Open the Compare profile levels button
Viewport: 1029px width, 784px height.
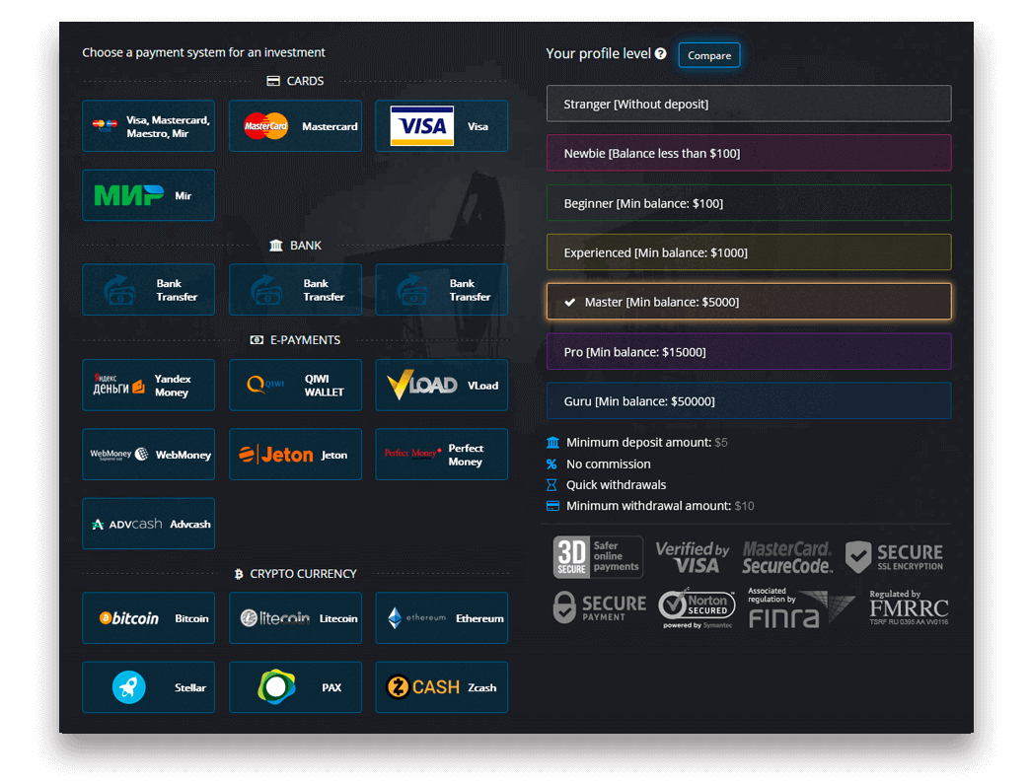[709, 55]
